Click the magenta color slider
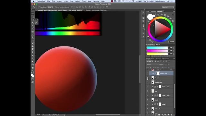The image size is (206, 116). [x=157, y=51]
